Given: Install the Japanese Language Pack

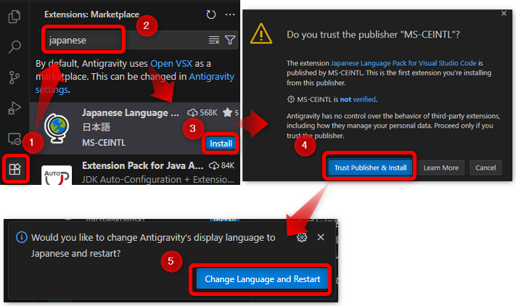Looking at the screenshot, I should tap(221, 143).
